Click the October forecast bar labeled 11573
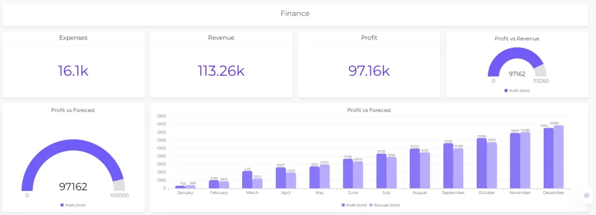Image resolution: width=596 pixels, height=215 pixels. tap(492, 165)
